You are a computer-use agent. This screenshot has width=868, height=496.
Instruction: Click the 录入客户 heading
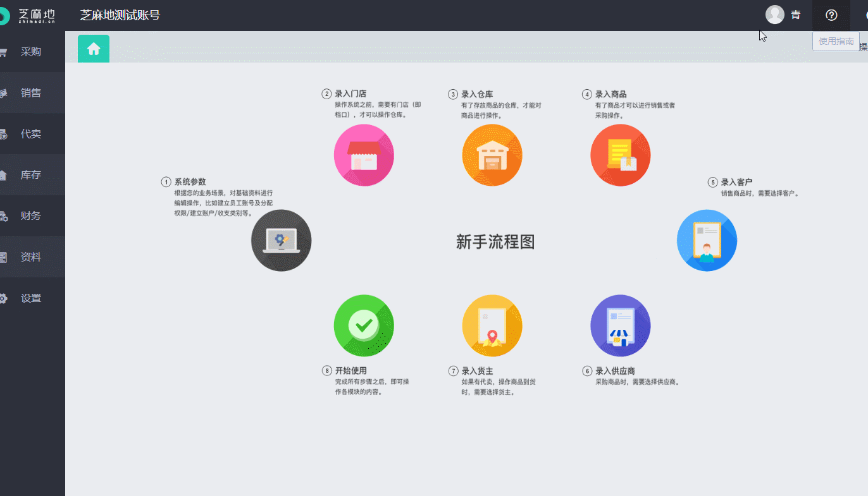pos(737,182)
